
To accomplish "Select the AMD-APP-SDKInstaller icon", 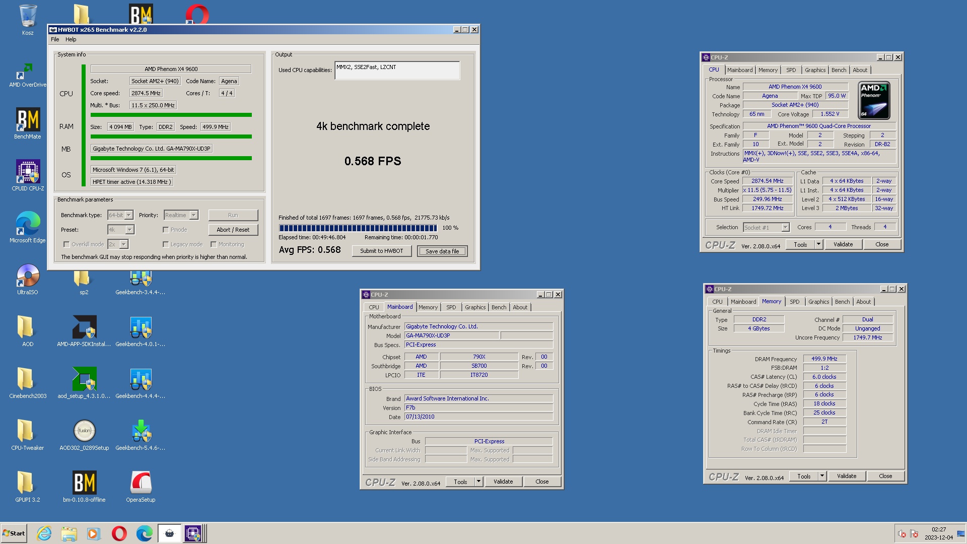I will (x=84, y=331).
